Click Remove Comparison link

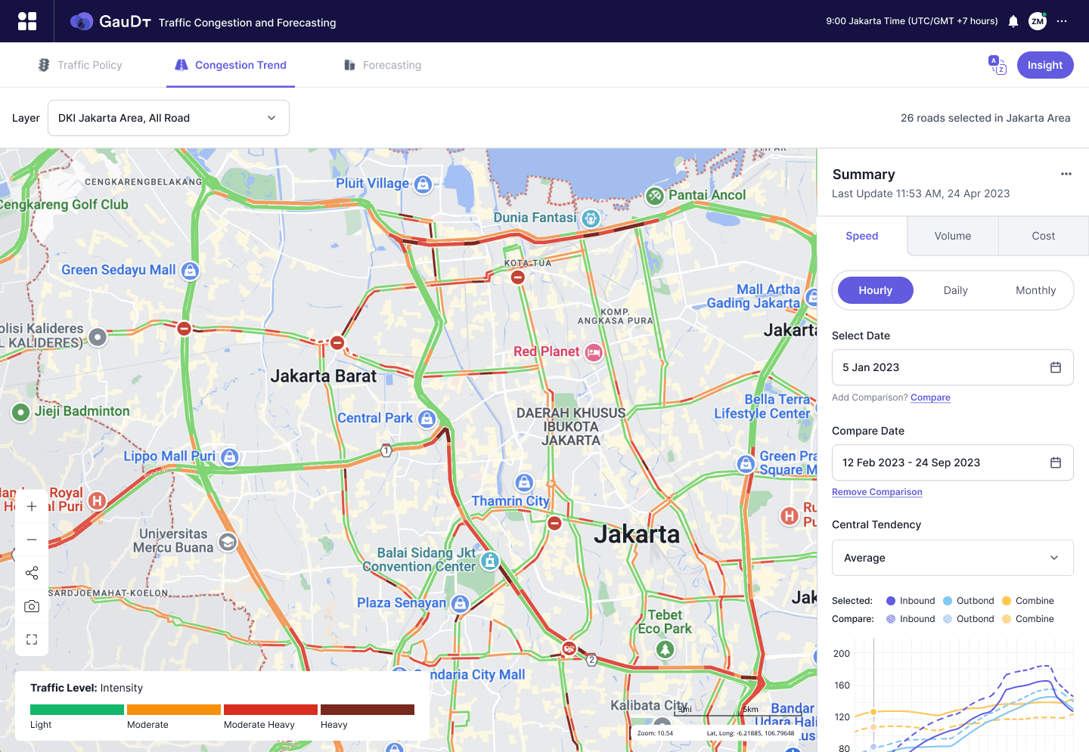tap(877, 492)
